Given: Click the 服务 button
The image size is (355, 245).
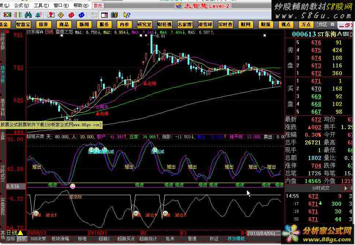Looking at the screenshot, I should point(104,25).
